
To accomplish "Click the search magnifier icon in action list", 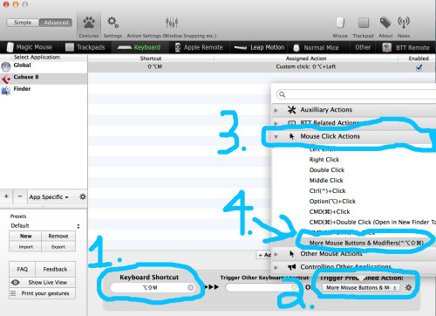I will click(282, 94).
